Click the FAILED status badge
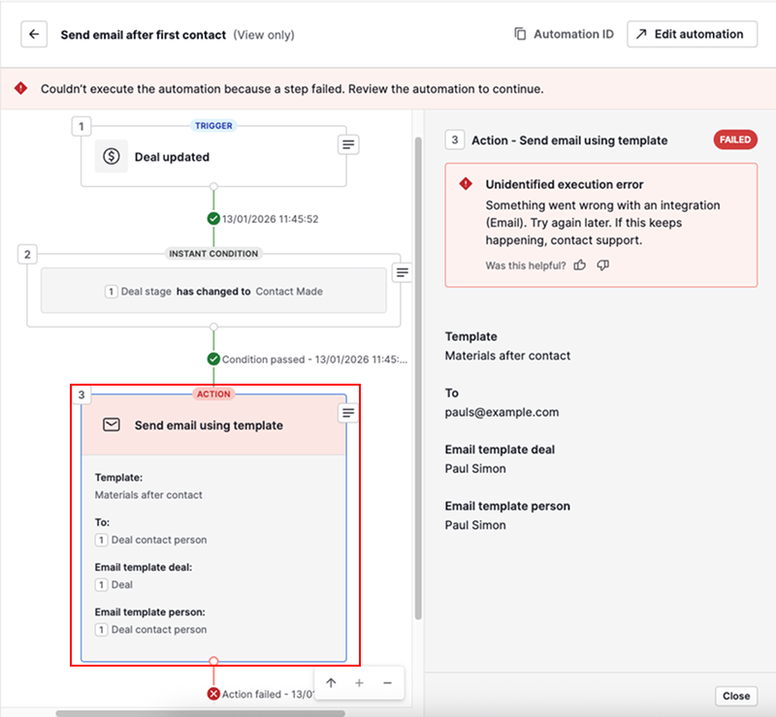776x717 pixels. click(735, 140)
